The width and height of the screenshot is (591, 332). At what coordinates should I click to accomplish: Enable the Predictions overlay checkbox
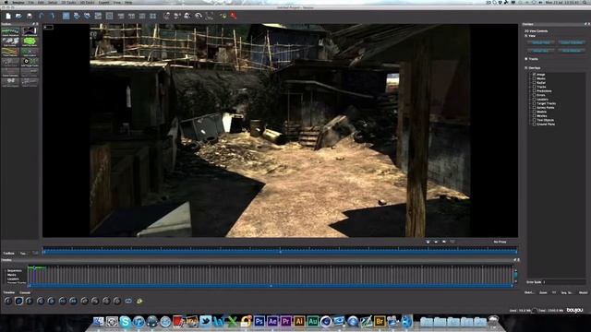click(534, 91)
